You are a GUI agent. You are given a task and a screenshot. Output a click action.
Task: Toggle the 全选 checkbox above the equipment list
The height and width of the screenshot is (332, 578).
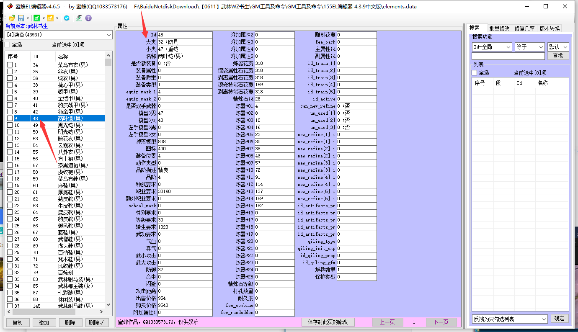point(8,44)
